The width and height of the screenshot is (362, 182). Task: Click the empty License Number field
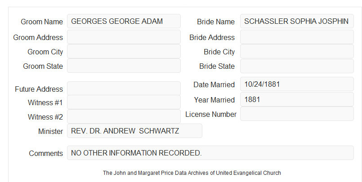point(297,114)
